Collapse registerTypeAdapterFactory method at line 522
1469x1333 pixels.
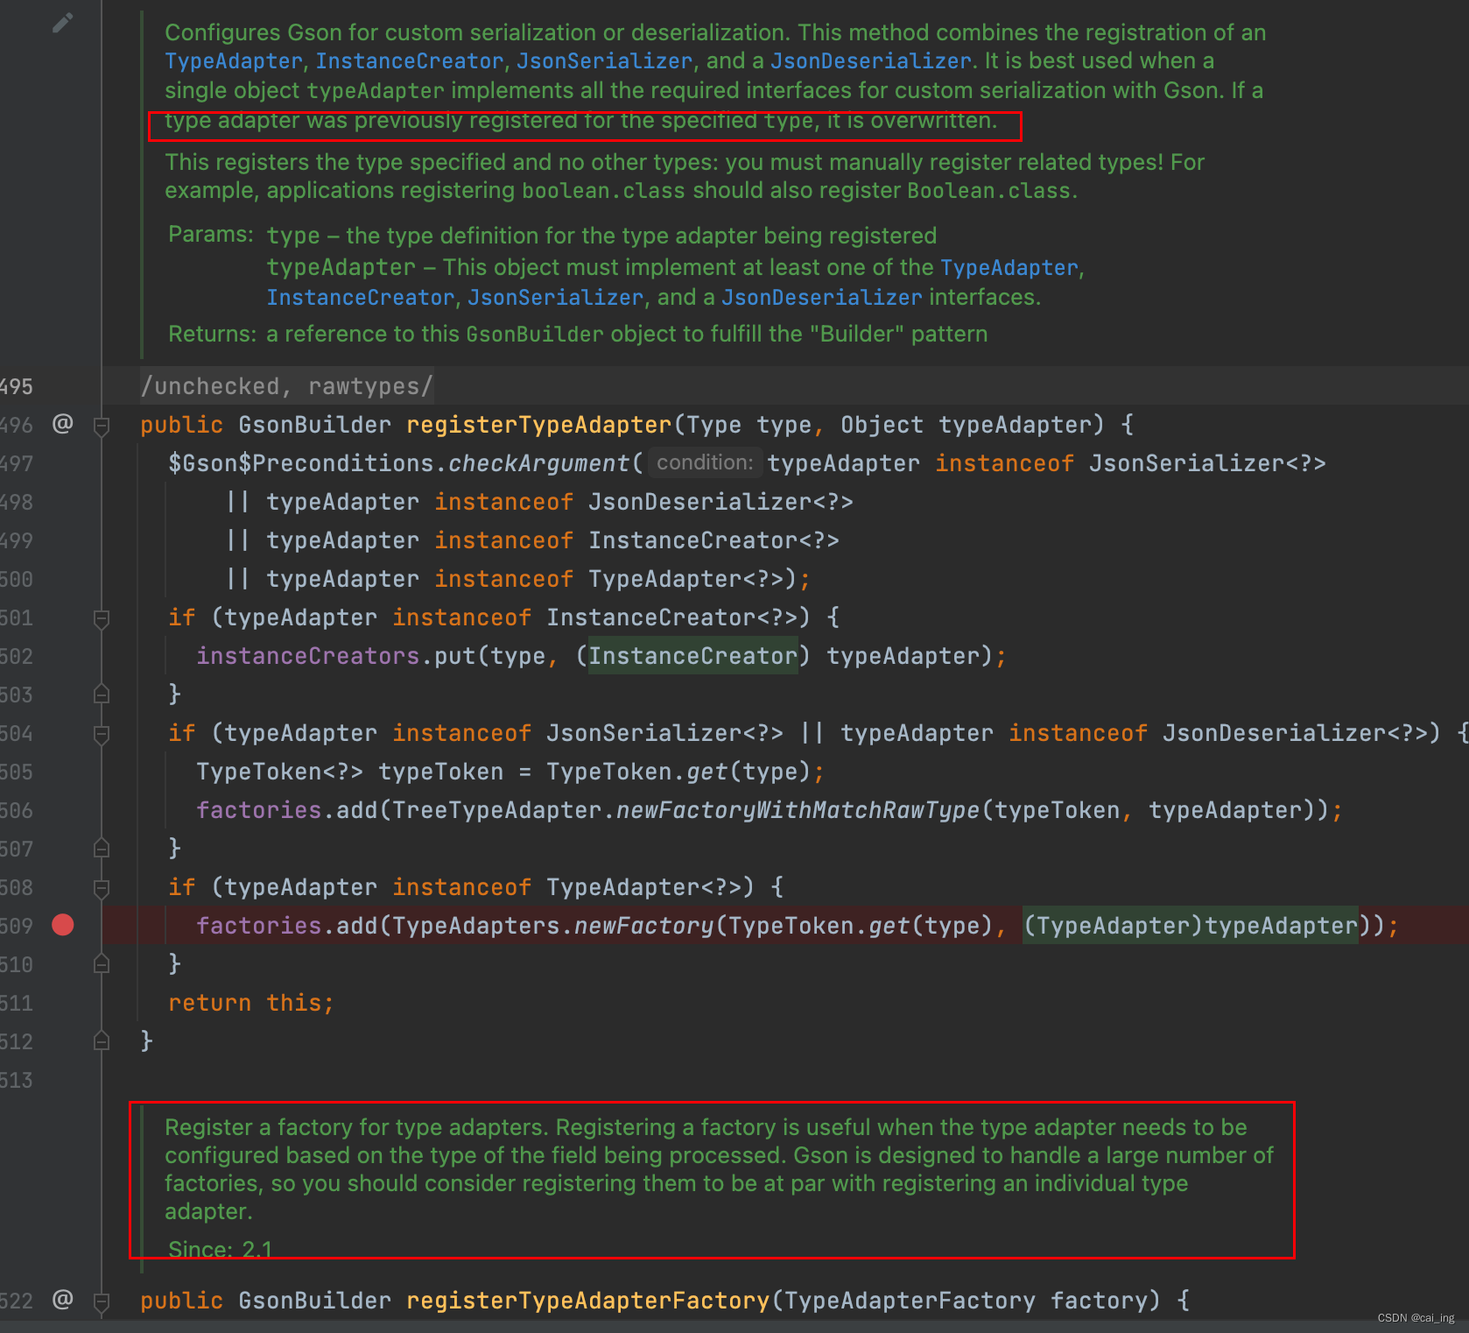102,1302
